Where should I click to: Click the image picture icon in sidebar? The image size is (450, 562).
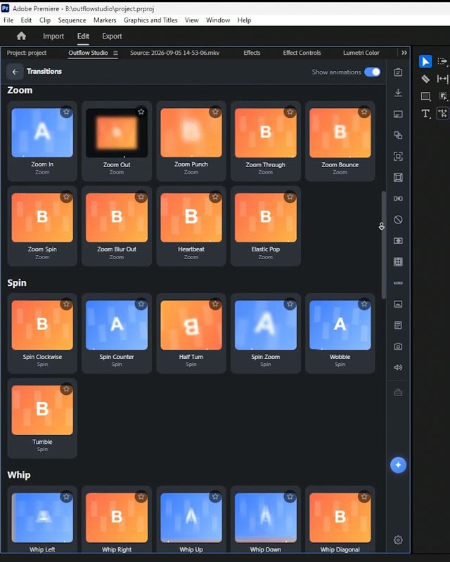tap(398, 304)
